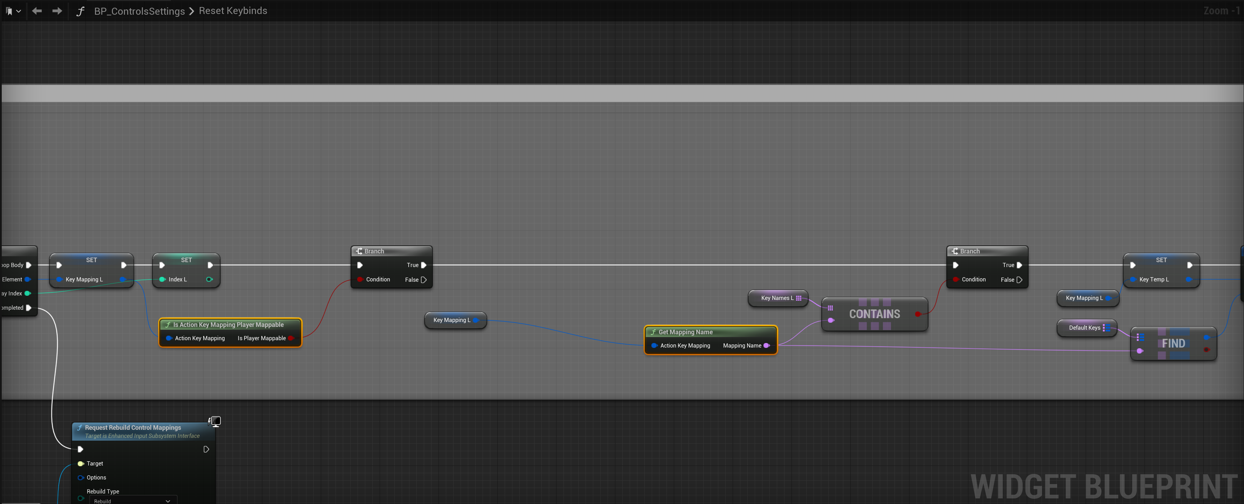Image resolution: width=1244 pixels, height=504 pixels.
Task: Click Mapping Name output pin
Action: click(x=766, y=346)
